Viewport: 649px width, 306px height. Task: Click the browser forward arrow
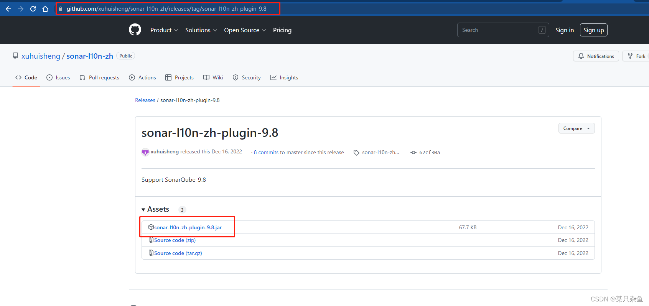pos(21,9)
